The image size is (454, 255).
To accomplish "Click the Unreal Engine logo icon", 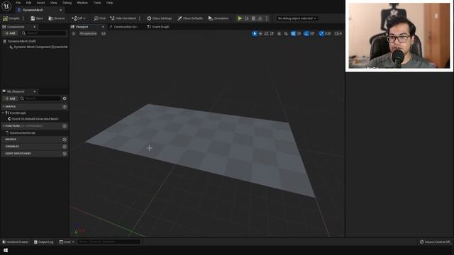I will [x=6, y=6].
